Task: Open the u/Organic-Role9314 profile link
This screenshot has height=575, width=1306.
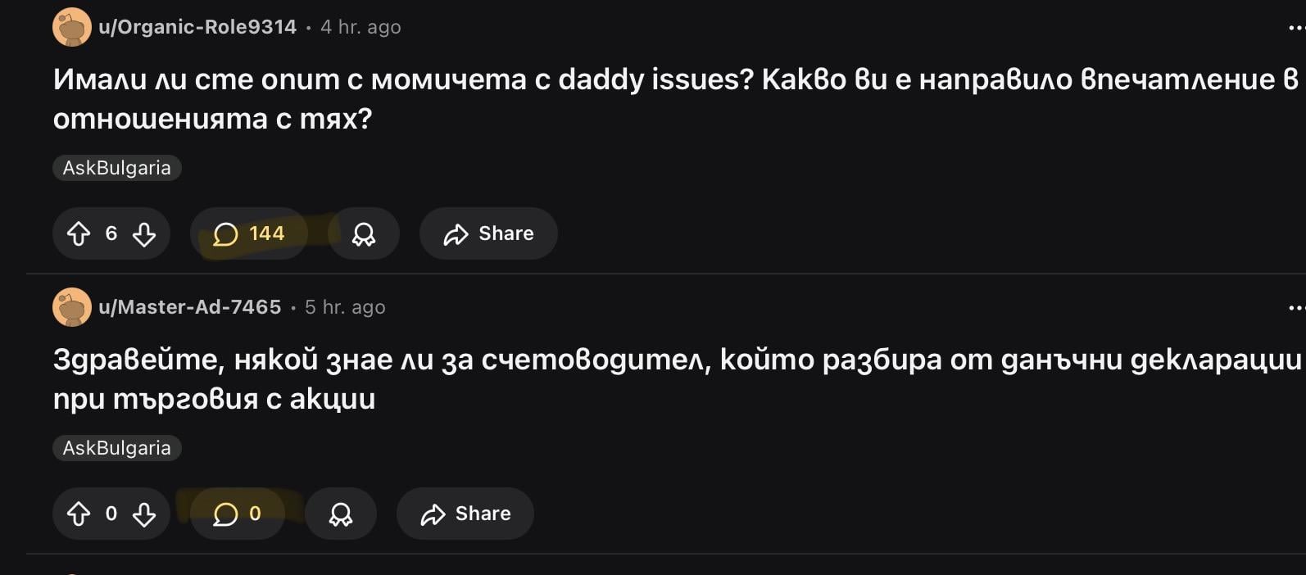Action: pos(197,27)
